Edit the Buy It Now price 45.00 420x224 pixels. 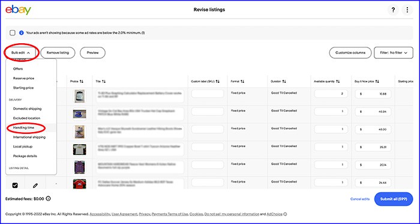tap(373, 130)
